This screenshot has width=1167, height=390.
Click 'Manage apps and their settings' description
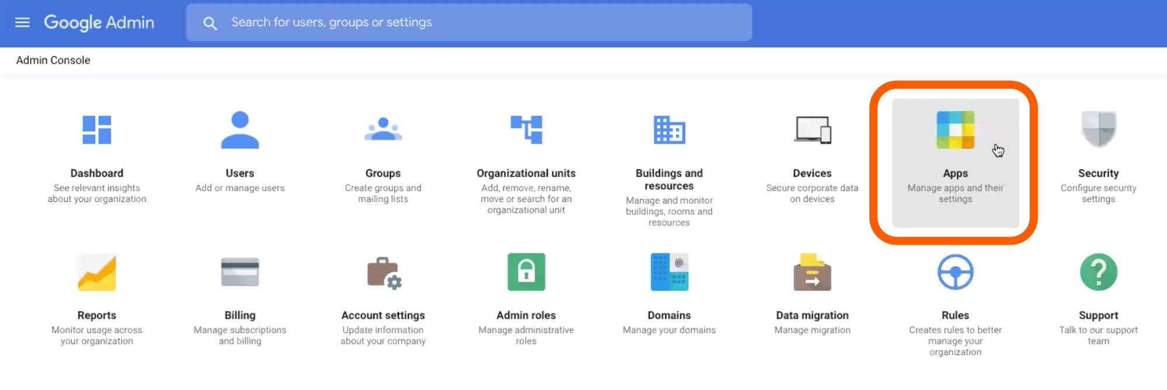coord(956,193)
